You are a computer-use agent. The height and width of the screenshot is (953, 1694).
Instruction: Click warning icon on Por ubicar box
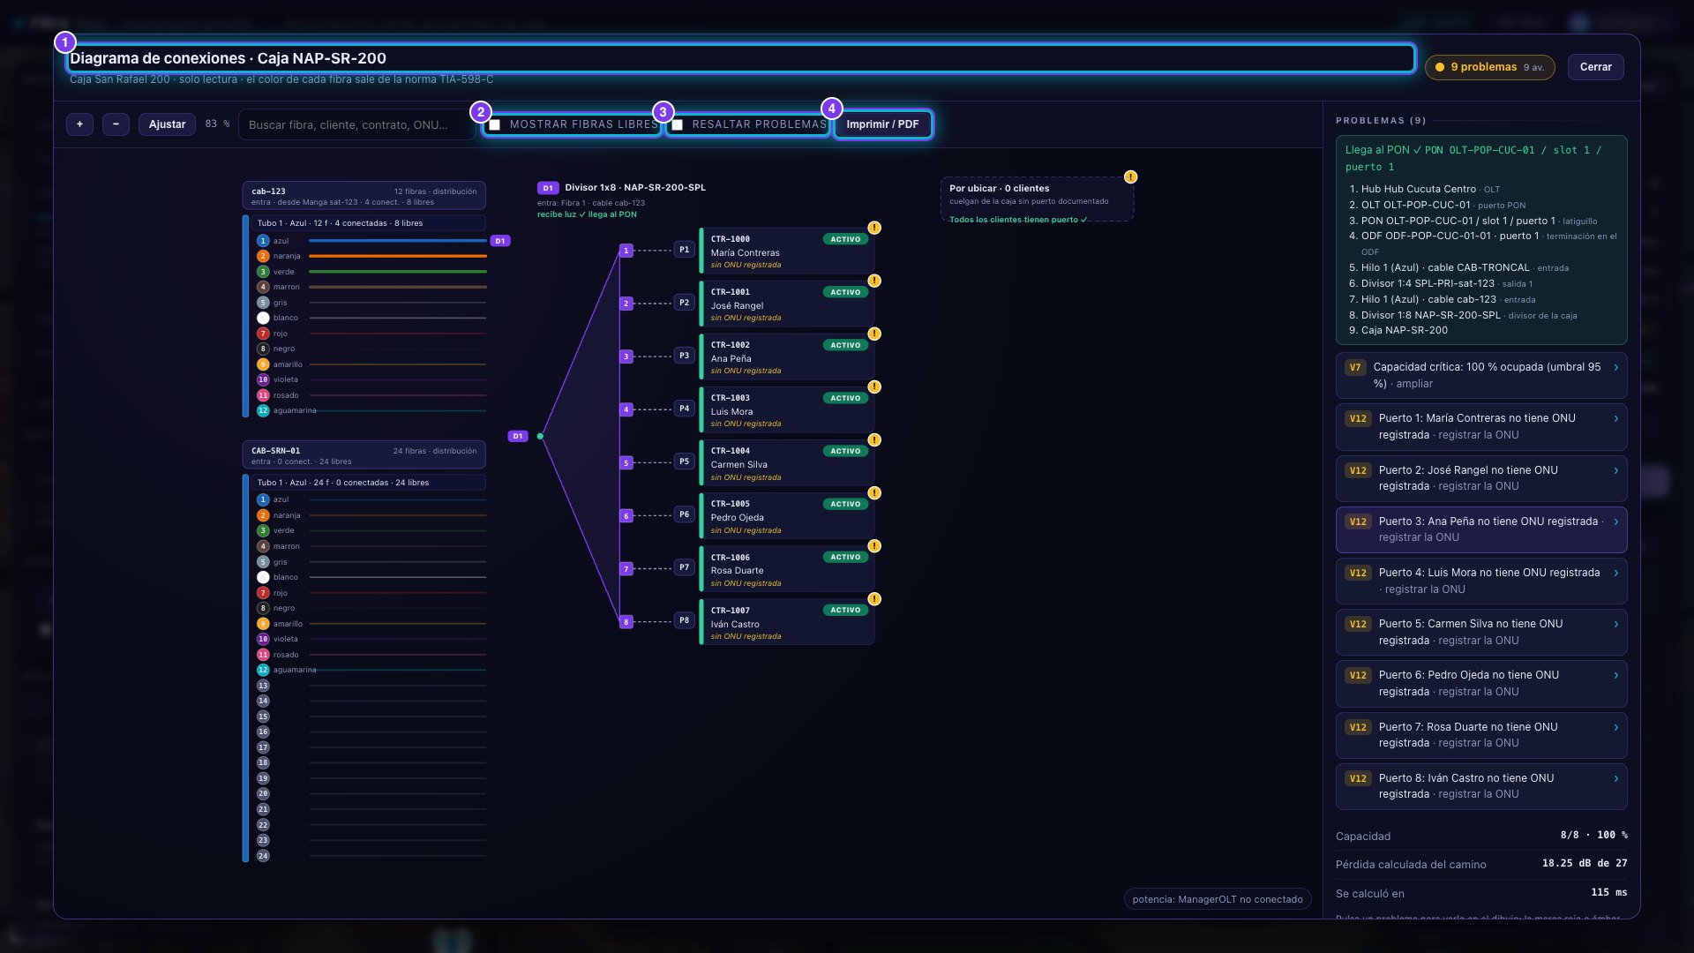[1131, 176]
